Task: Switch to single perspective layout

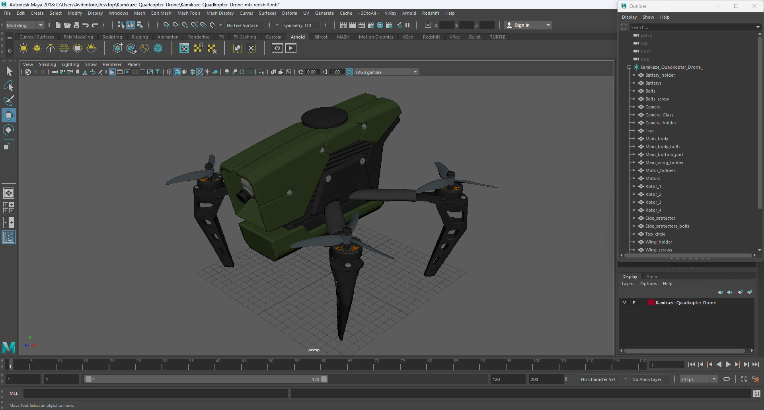Action: (9, 193)
